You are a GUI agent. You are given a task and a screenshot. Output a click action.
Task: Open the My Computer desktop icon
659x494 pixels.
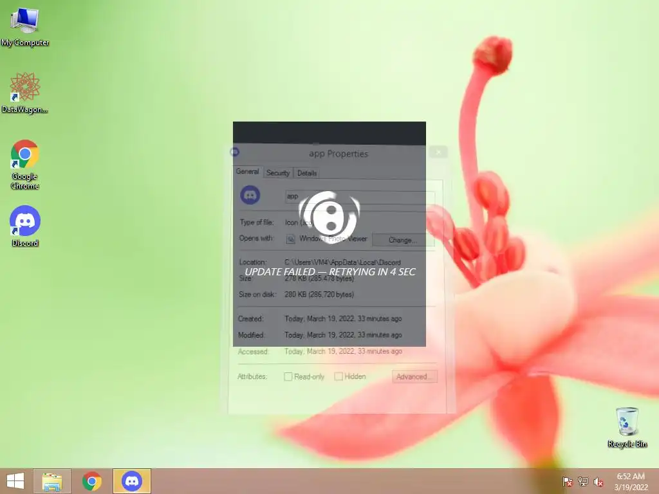point(25,26)
